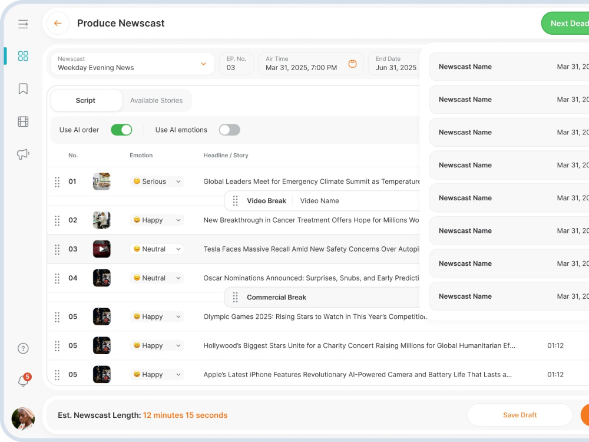Open Happy emotion dropdown for Olympic story
This screenshot has width=589, height=442.
tap(157, 317)
